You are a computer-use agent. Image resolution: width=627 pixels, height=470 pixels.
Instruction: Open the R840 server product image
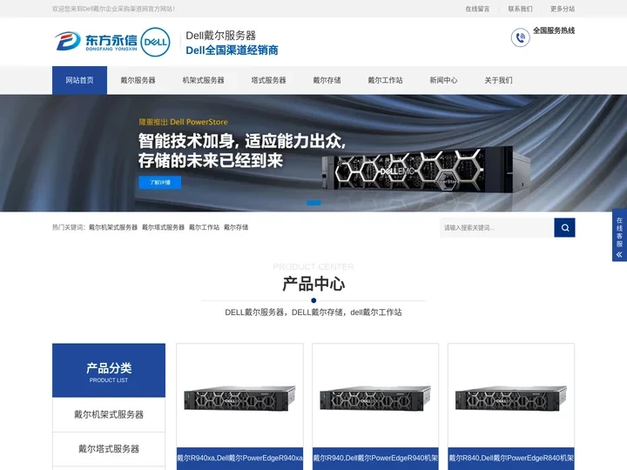pos(511,398)
